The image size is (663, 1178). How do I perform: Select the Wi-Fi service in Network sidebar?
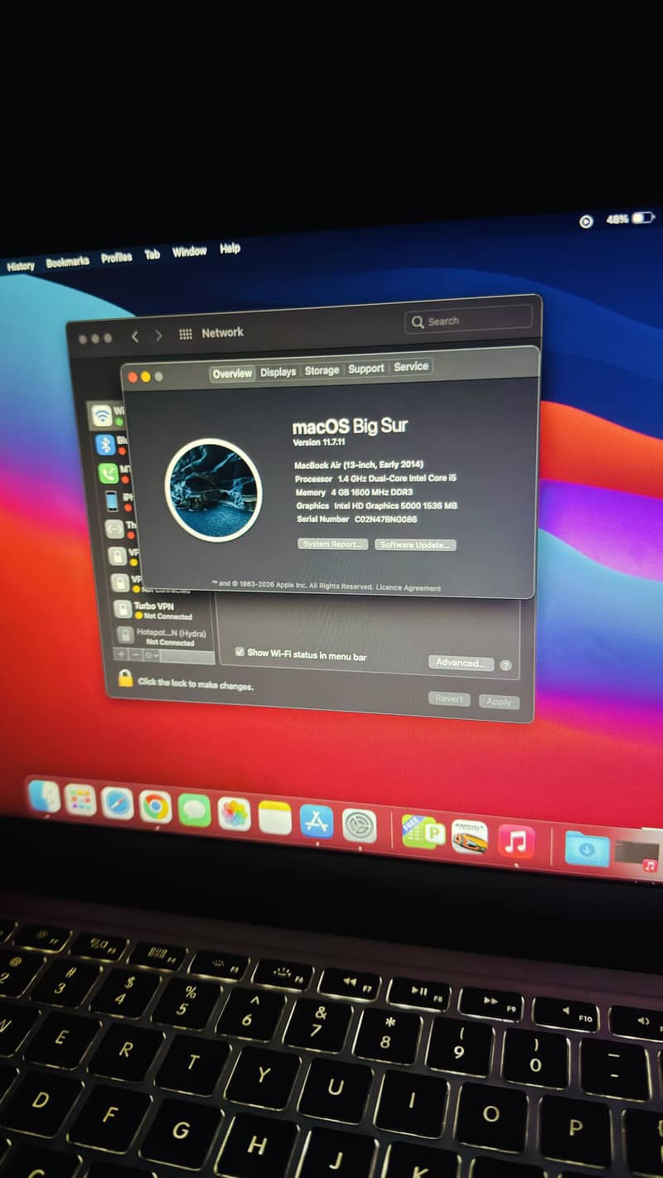pos(105,415)
